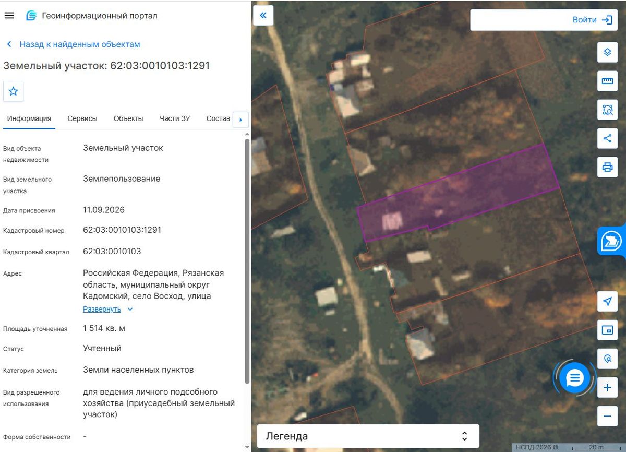Screen dimensions: 626x452
Task: Click the status value Учтенный
Action: tap(102, 348)
